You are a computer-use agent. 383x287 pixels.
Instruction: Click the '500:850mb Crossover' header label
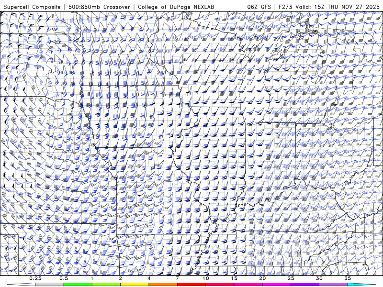click(x=100, y=7)
